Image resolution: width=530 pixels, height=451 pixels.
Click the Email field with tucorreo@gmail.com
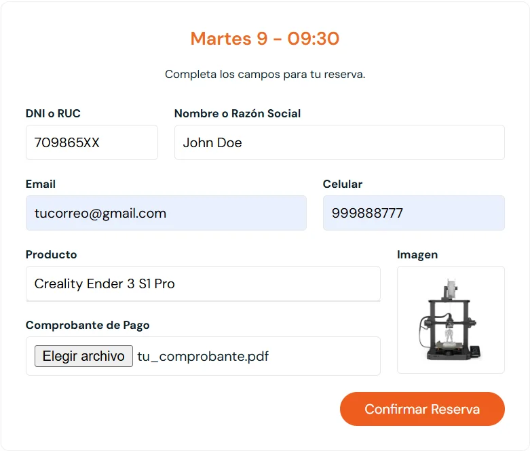(x=166, y=213)
